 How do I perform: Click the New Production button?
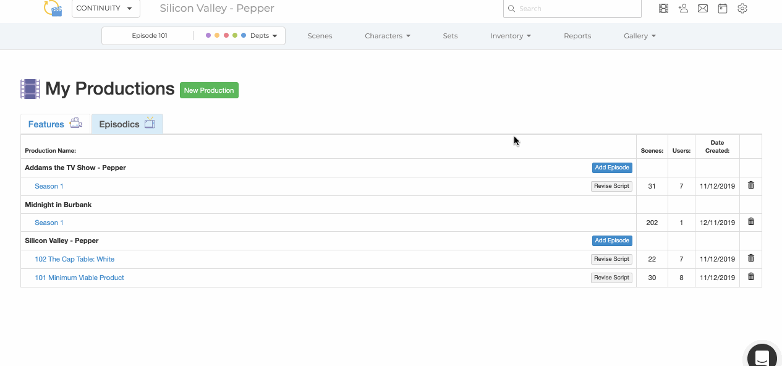pyautogui.click(x=209, y=90)
